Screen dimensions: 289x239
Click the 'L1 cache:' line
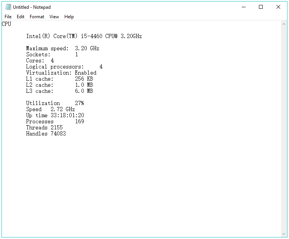(59, 79)
